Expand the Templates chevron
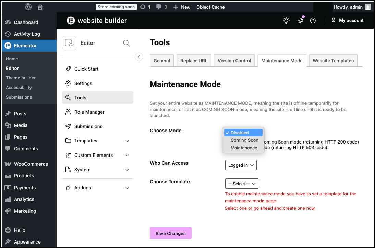Image resolution: width=375 pixels, height=248 pixels. (x=127, y=141)
